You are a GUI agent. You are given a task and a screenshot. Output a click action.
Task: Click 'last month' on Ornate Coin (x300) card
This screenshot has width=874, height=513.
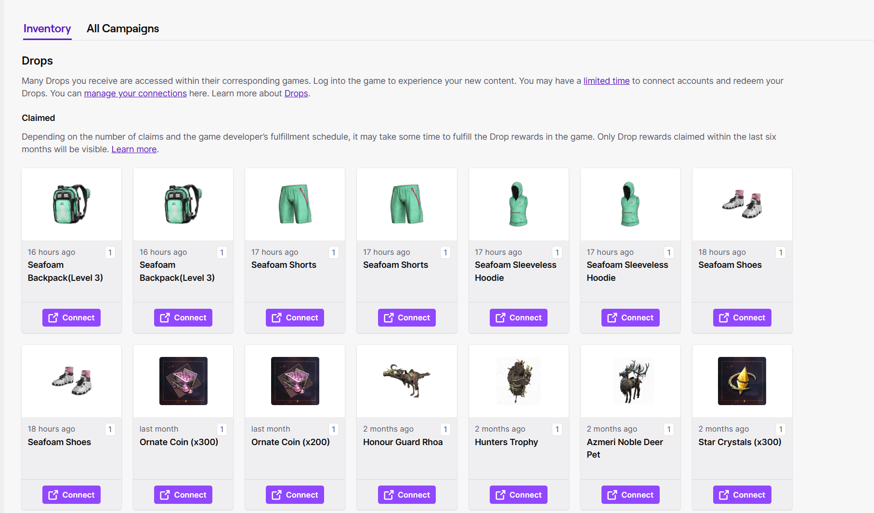tap(159, 429)
